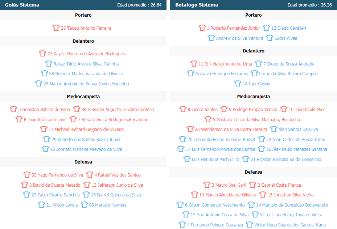Open Rodrigo Pimpao Vianna player link
This screenshot has width=337, height=229.
[253, 109]
